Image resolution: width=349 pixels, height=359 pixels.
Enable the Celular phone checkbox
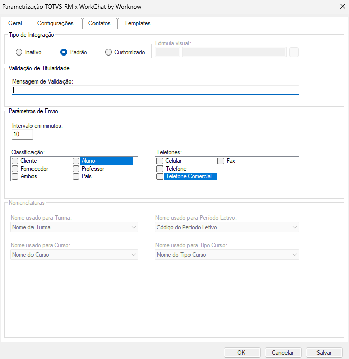(x=160, y=161)
